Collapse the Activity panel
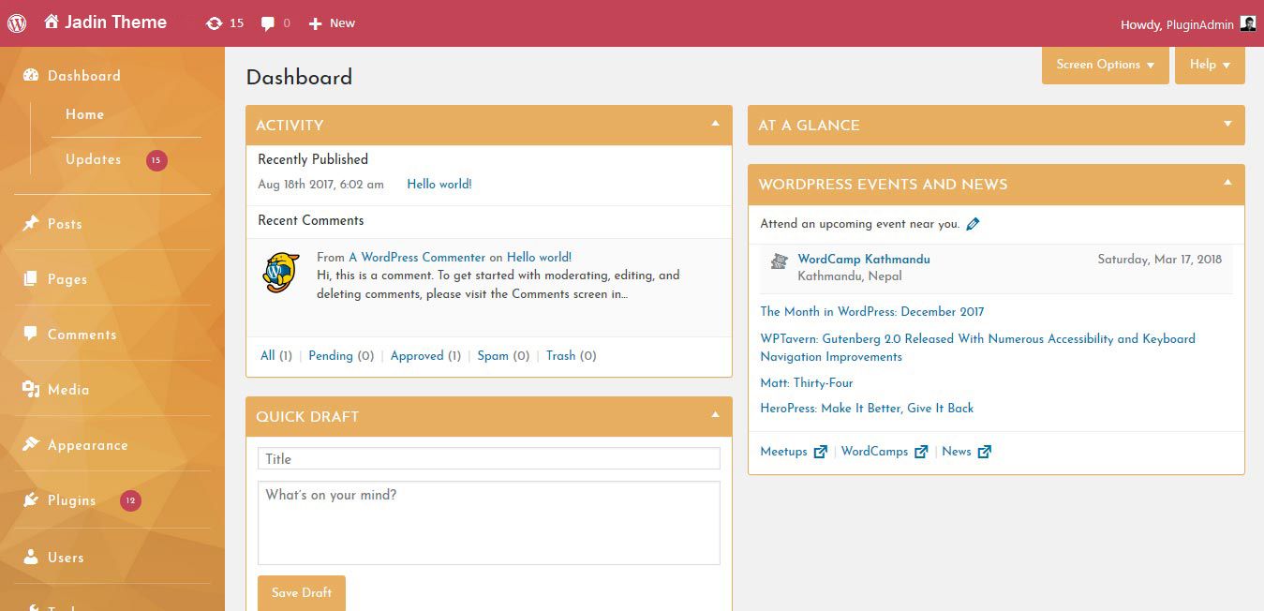Image resolution: width=1264 pixels, height=611 pixels. tap(715, 124)
